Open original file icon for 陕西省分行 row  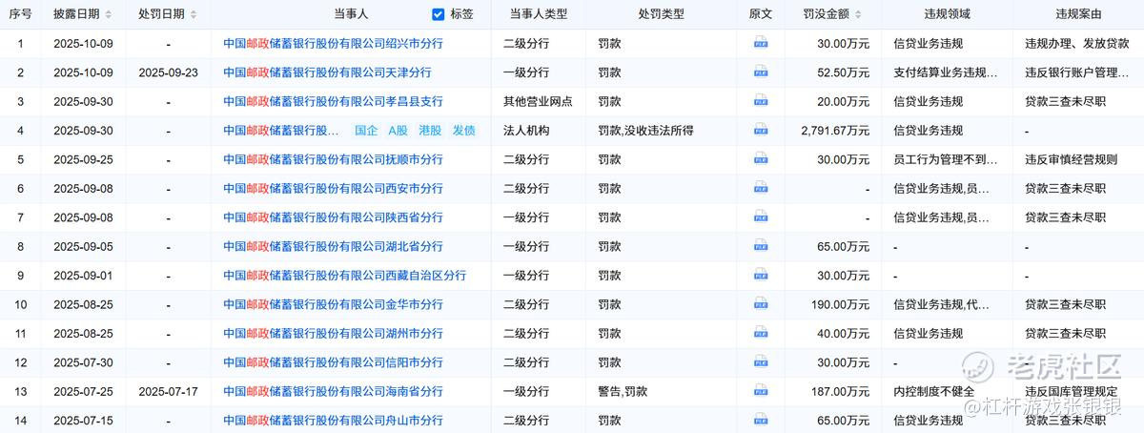(x=761, y=217)
